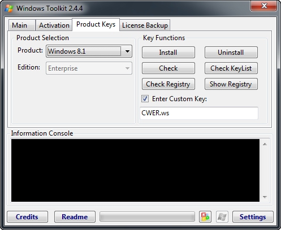Image resolution: width=281 pixels, height=230 pixels.
Task: Click the Windows Toolkit title bar logo
Action: coord(9,8)
